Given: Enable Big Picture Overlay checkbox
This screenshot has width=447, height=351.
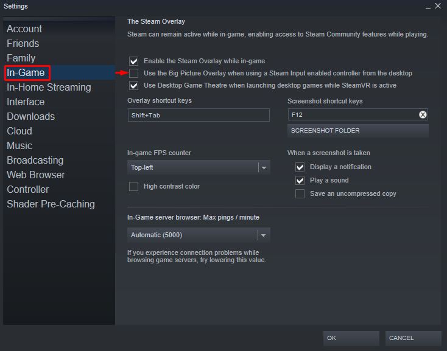Looking at the screenshot, I should (x=134, y=73).
